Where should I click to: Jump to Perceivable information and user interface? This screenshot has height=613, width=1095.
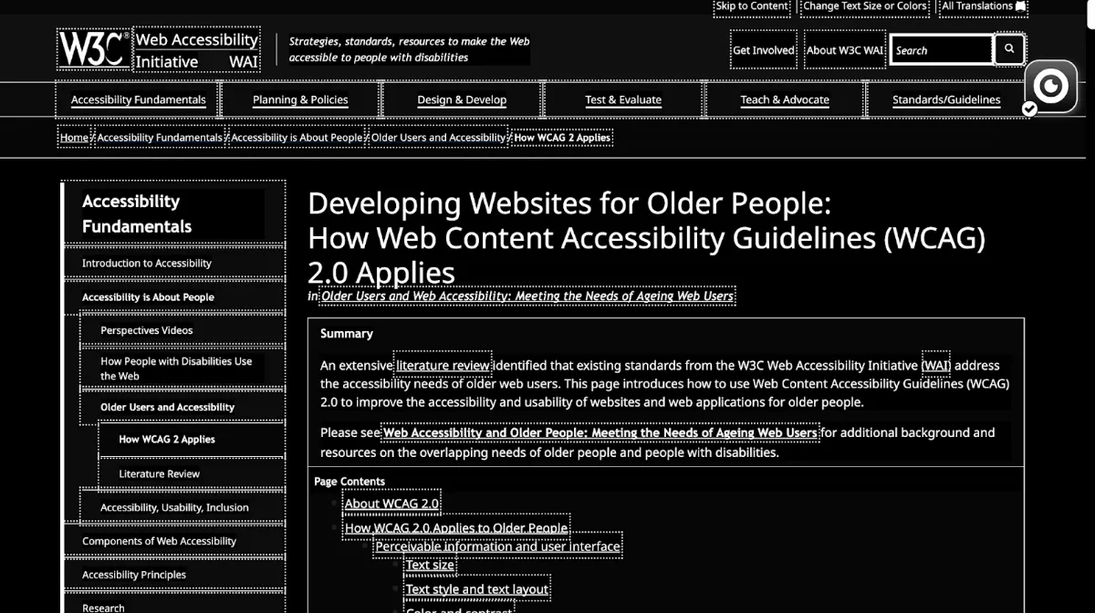[497, 546]
